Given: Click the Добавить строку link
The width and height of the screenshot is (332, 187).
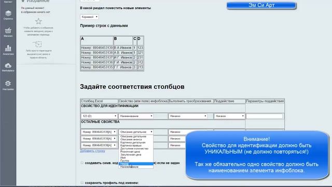Looking at the screenshot, I should coord(92,151).
